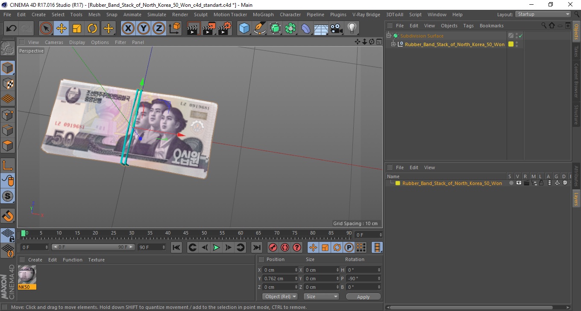Go to end of animation
Viewport: 581px width, 311px height.
[x=256, y=247]
